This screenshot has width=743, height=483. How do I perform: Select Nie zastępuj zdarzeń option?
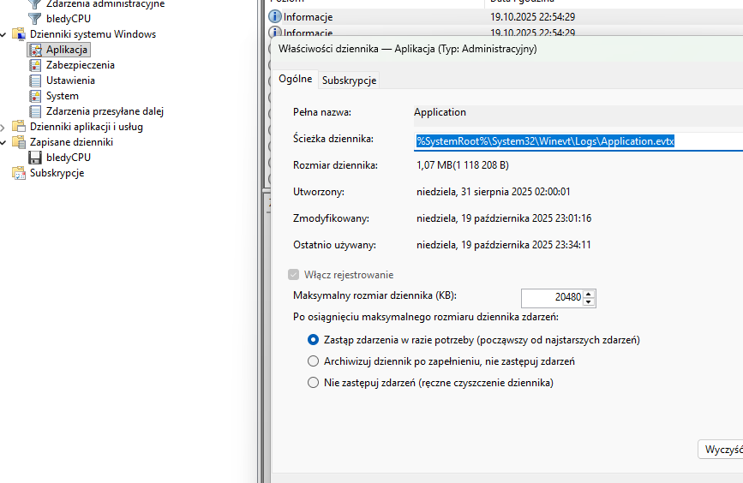click(313, 383)
